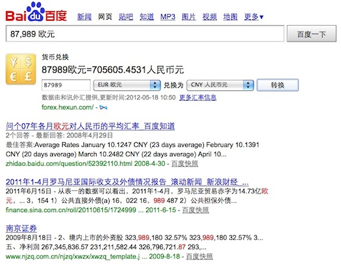Open the 知道 tab

tap(147, 17)
